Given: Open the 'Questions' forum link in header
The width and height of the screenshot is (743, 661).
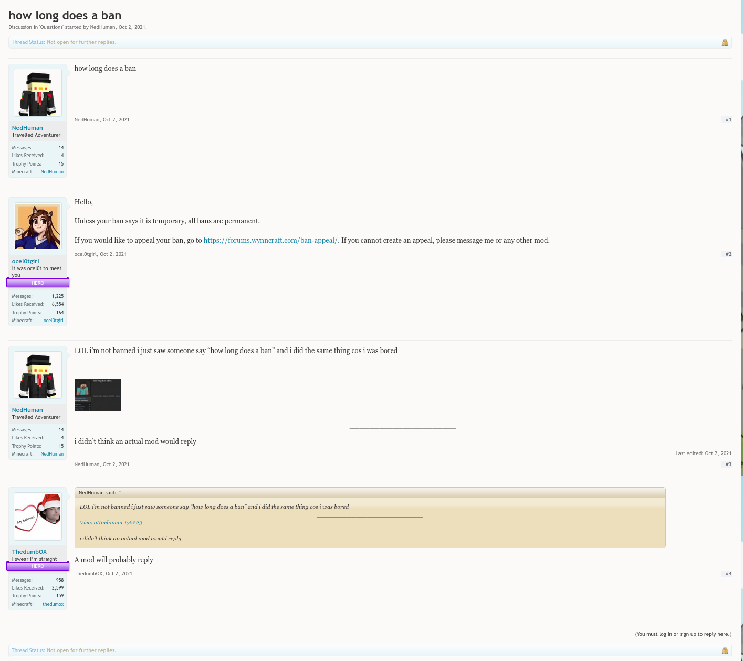Looking at the screenshot, I should (51, 27).
